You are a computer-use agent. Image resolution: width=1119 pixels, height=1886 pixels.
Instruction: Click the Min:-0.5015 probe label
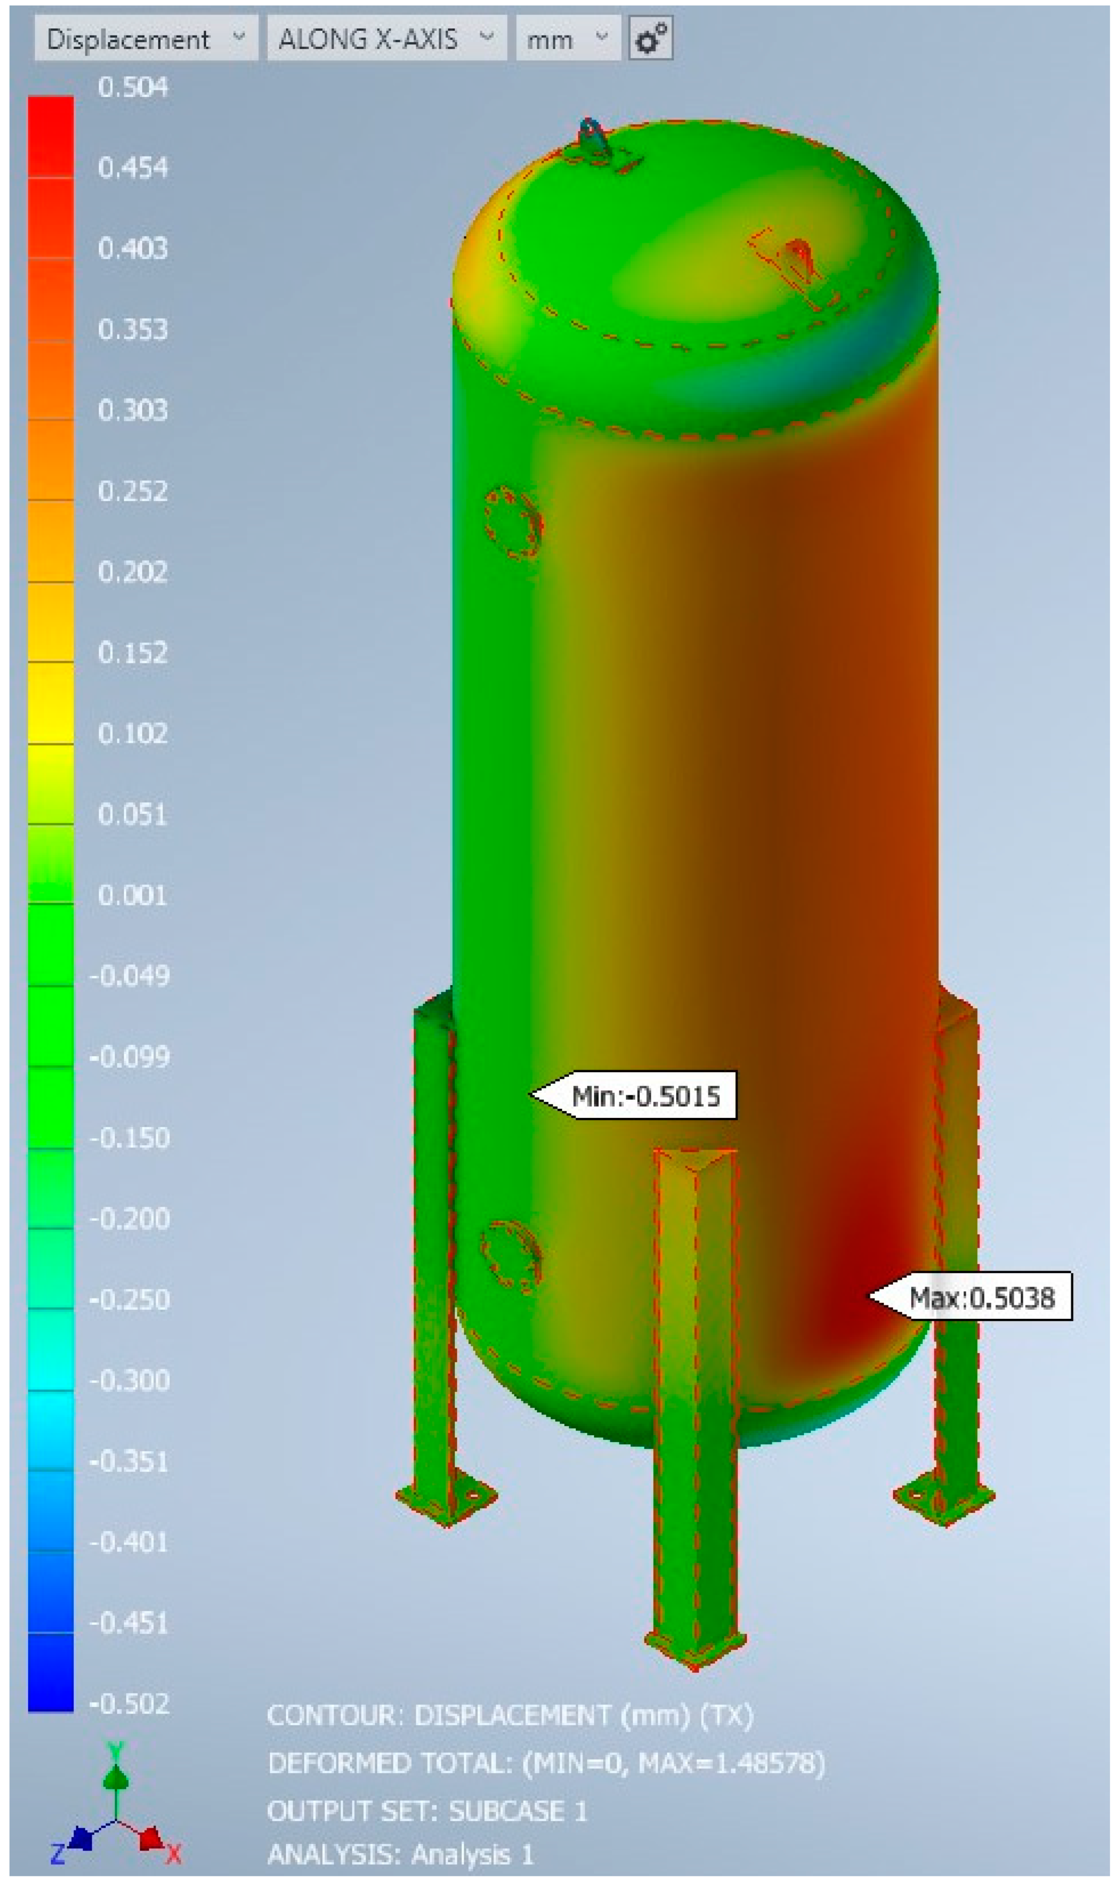(x=646, y=1095)
